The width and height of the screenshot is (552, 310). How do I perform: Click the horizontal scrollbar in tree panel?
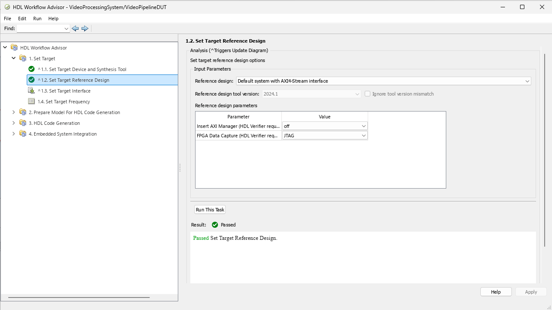79,297
